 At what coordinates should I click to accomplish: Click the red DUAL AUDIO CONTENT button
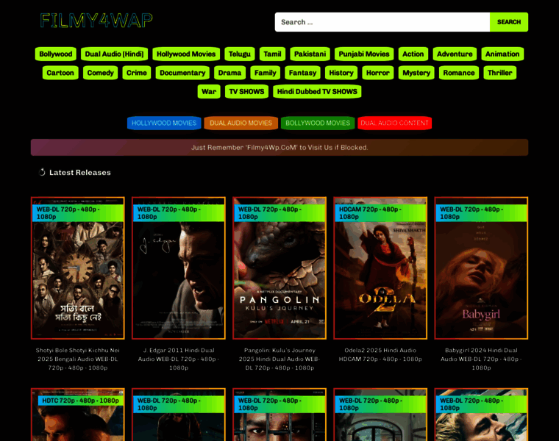[x=395, y=123]
